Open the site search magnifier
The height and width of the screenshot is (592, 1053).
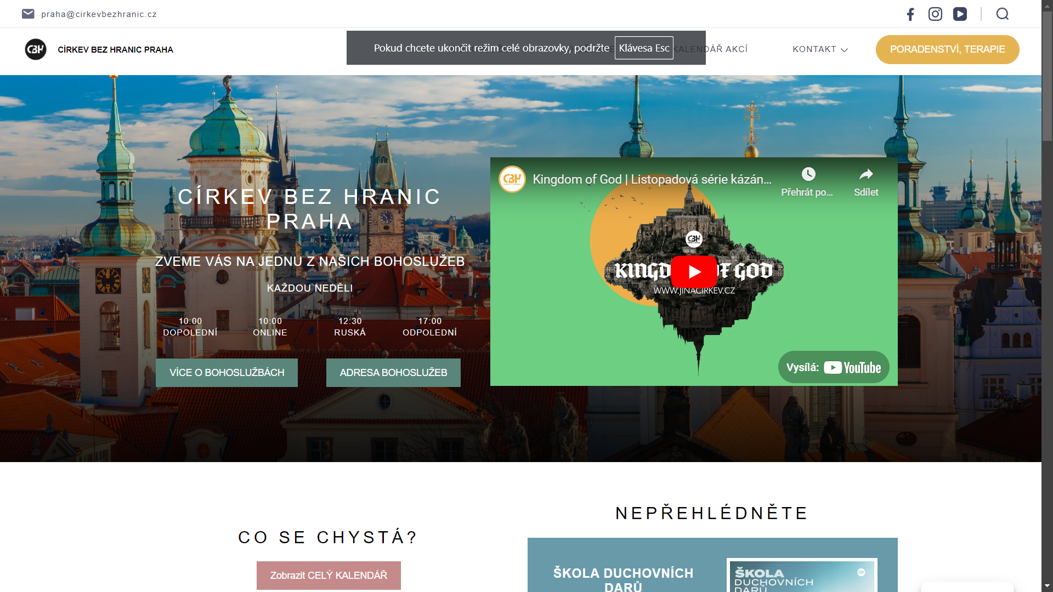[x=1003, y=14]
